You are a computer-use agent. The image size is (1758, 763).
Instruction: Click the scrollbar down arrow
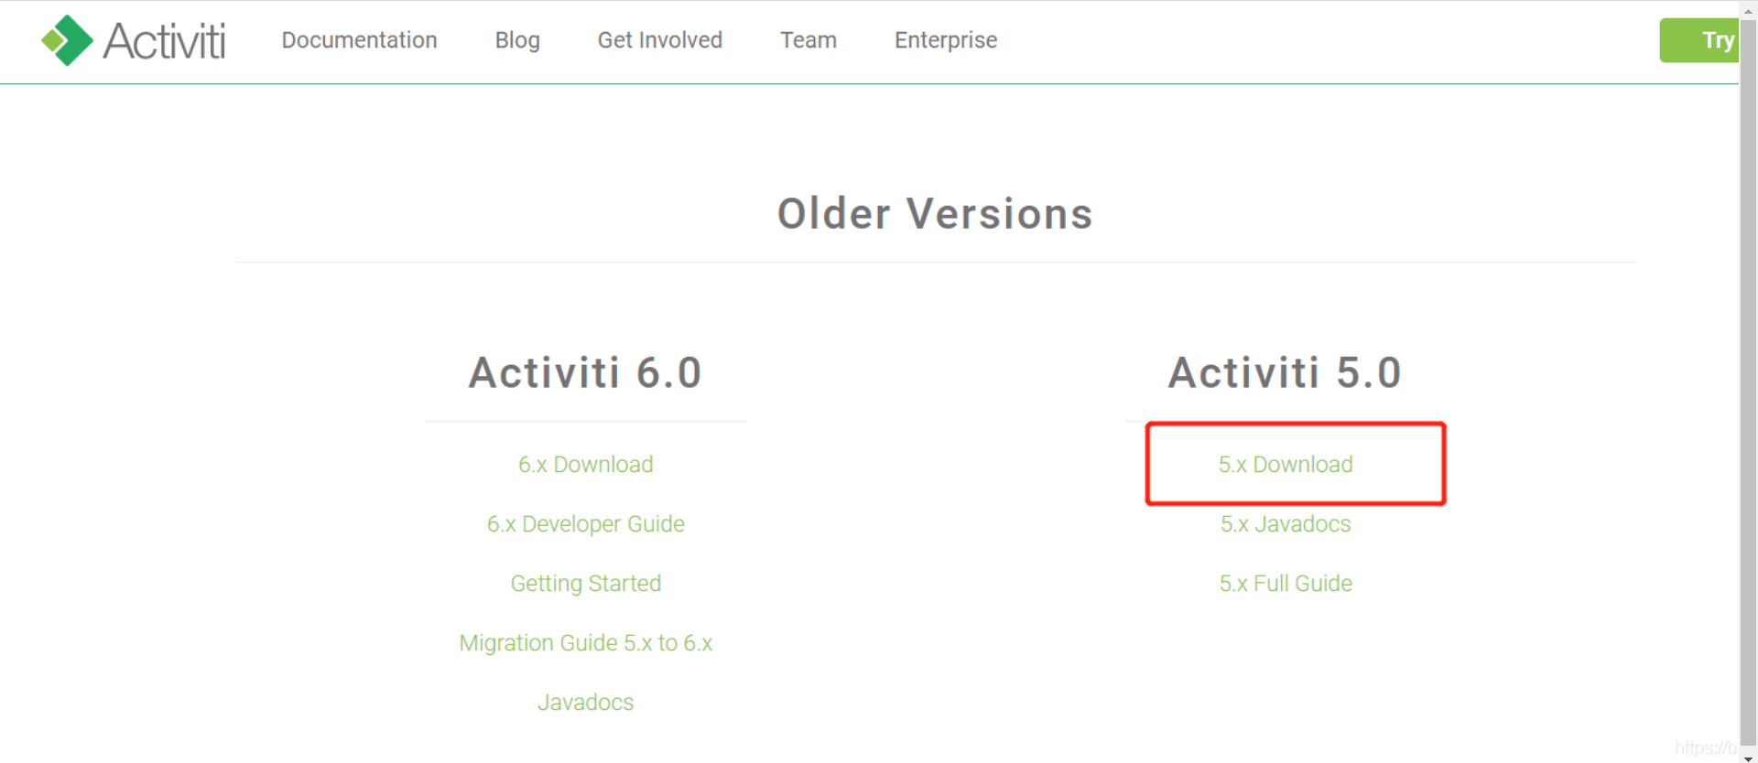pyautogui.click(x=1748, y=757)
